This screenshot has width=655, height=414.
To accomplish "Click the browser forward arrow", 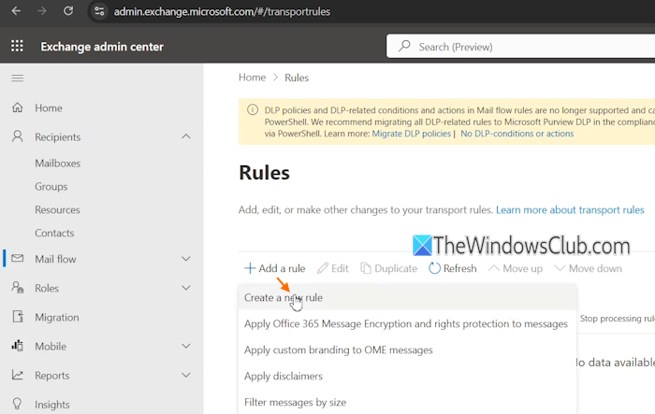I will 42,11.
